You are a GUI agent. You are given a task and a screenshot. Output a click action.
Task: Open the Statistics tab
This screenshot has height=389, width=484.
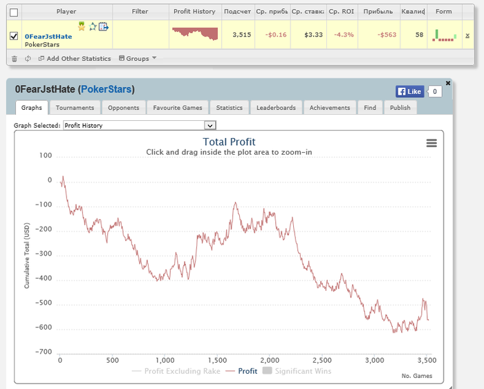pyautogui.click(x=229, y=108)
